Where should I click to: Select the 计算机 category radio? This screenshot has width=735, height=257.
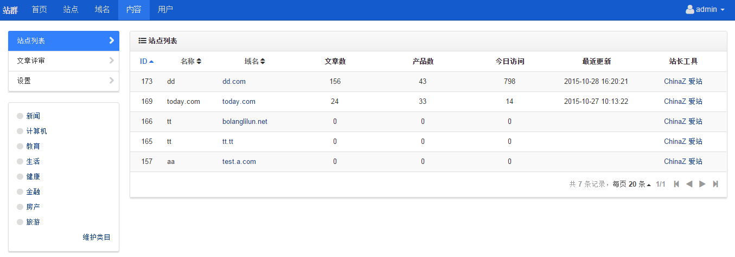pos(20,131)
